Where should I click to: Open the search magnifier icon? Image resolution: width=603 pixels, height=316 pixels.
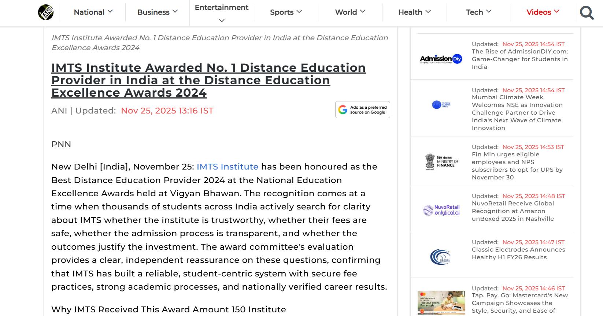click(x=587, y=13)
